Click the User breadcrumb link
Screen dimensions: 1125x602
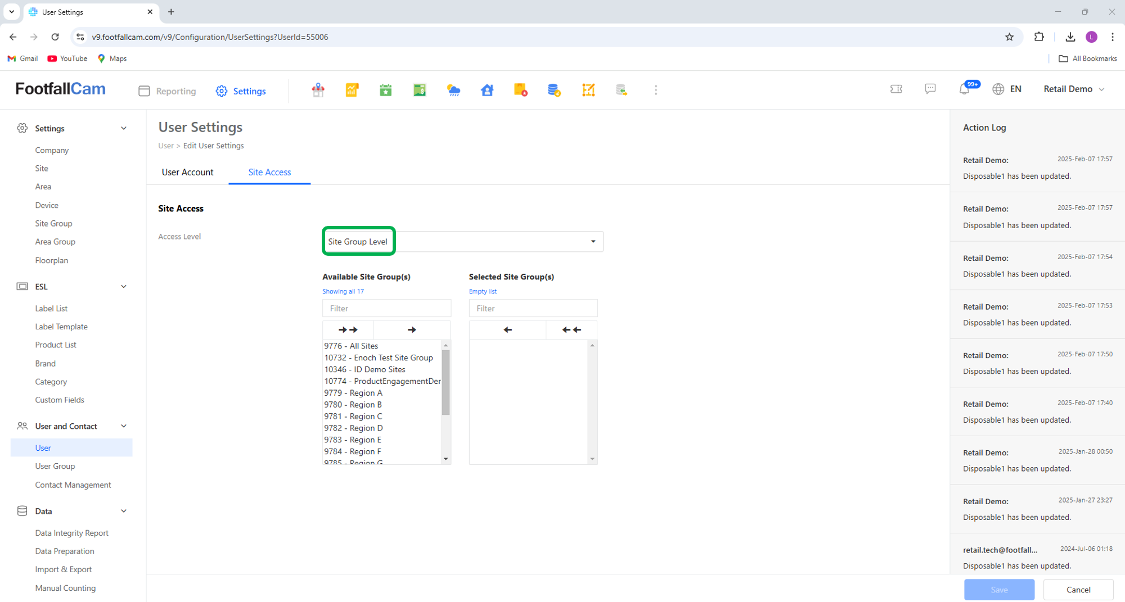click(166, 146)
